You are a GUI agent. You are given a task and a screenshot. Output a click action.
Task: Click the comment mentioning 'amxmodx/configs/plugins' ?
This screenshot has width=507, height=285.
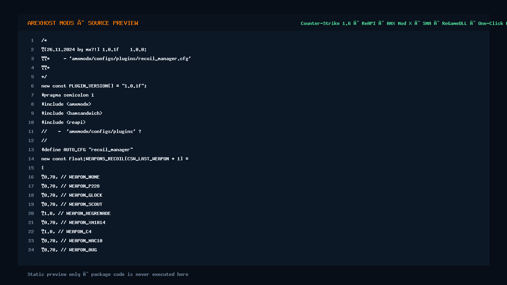click(x=91, y=131)
